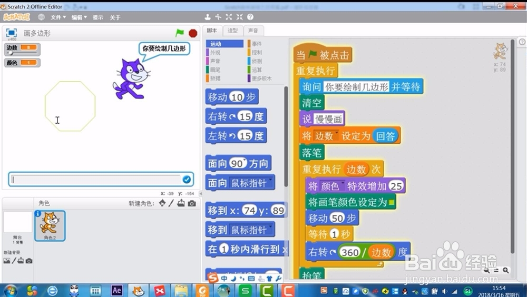Submit the answer with check button
Viewport: 527px width, 297px height.
187,180
